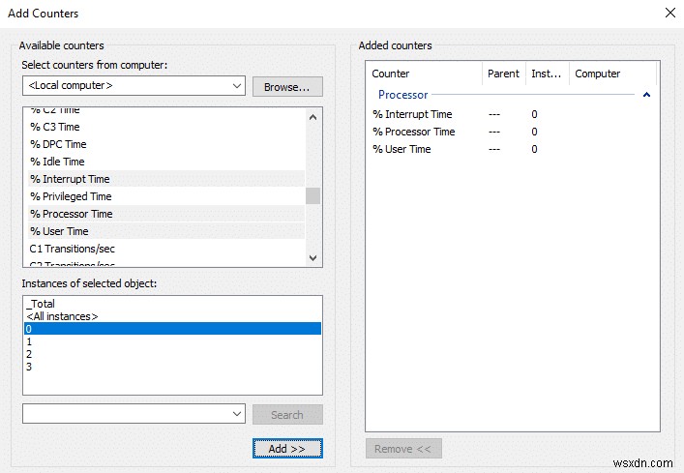Viewport: 684px width, 473px height.
Task: Open the instance search dropdown
Action: point(237,414)
